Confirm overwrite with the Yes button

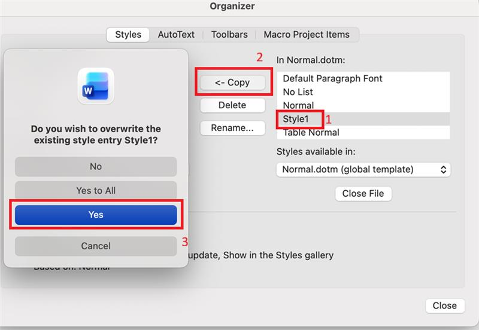point(96,215)
